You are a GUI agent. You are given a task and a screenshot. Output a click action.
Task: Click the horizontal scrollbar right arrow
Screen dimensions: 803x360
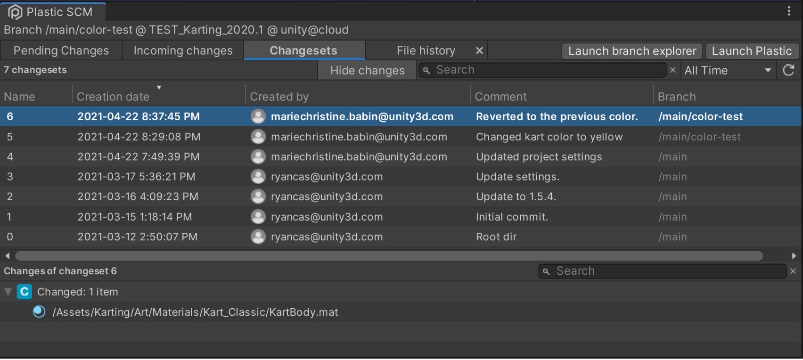pos(794,256)
